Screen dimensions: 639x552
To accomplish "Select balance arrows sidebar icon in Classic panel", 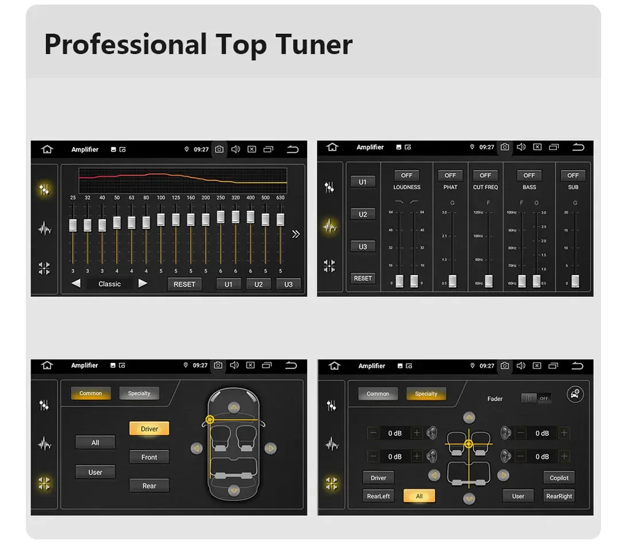I will pos(44,268).
